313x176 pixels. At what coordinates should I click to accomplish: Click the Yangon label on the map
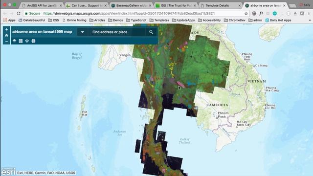[125, 55]
